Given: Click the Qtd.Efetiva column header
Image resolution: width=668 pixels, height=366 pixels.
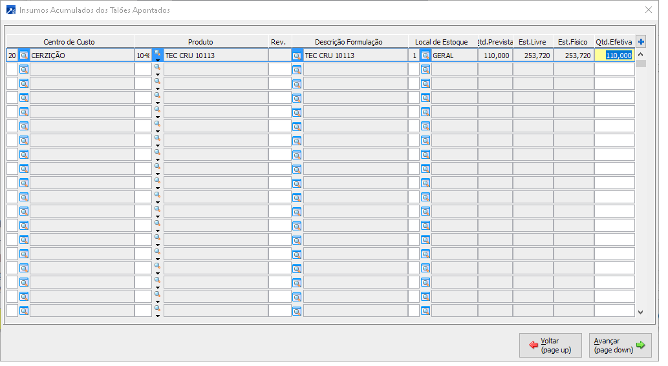Looking at the screenshot, I should click(614, 42).
